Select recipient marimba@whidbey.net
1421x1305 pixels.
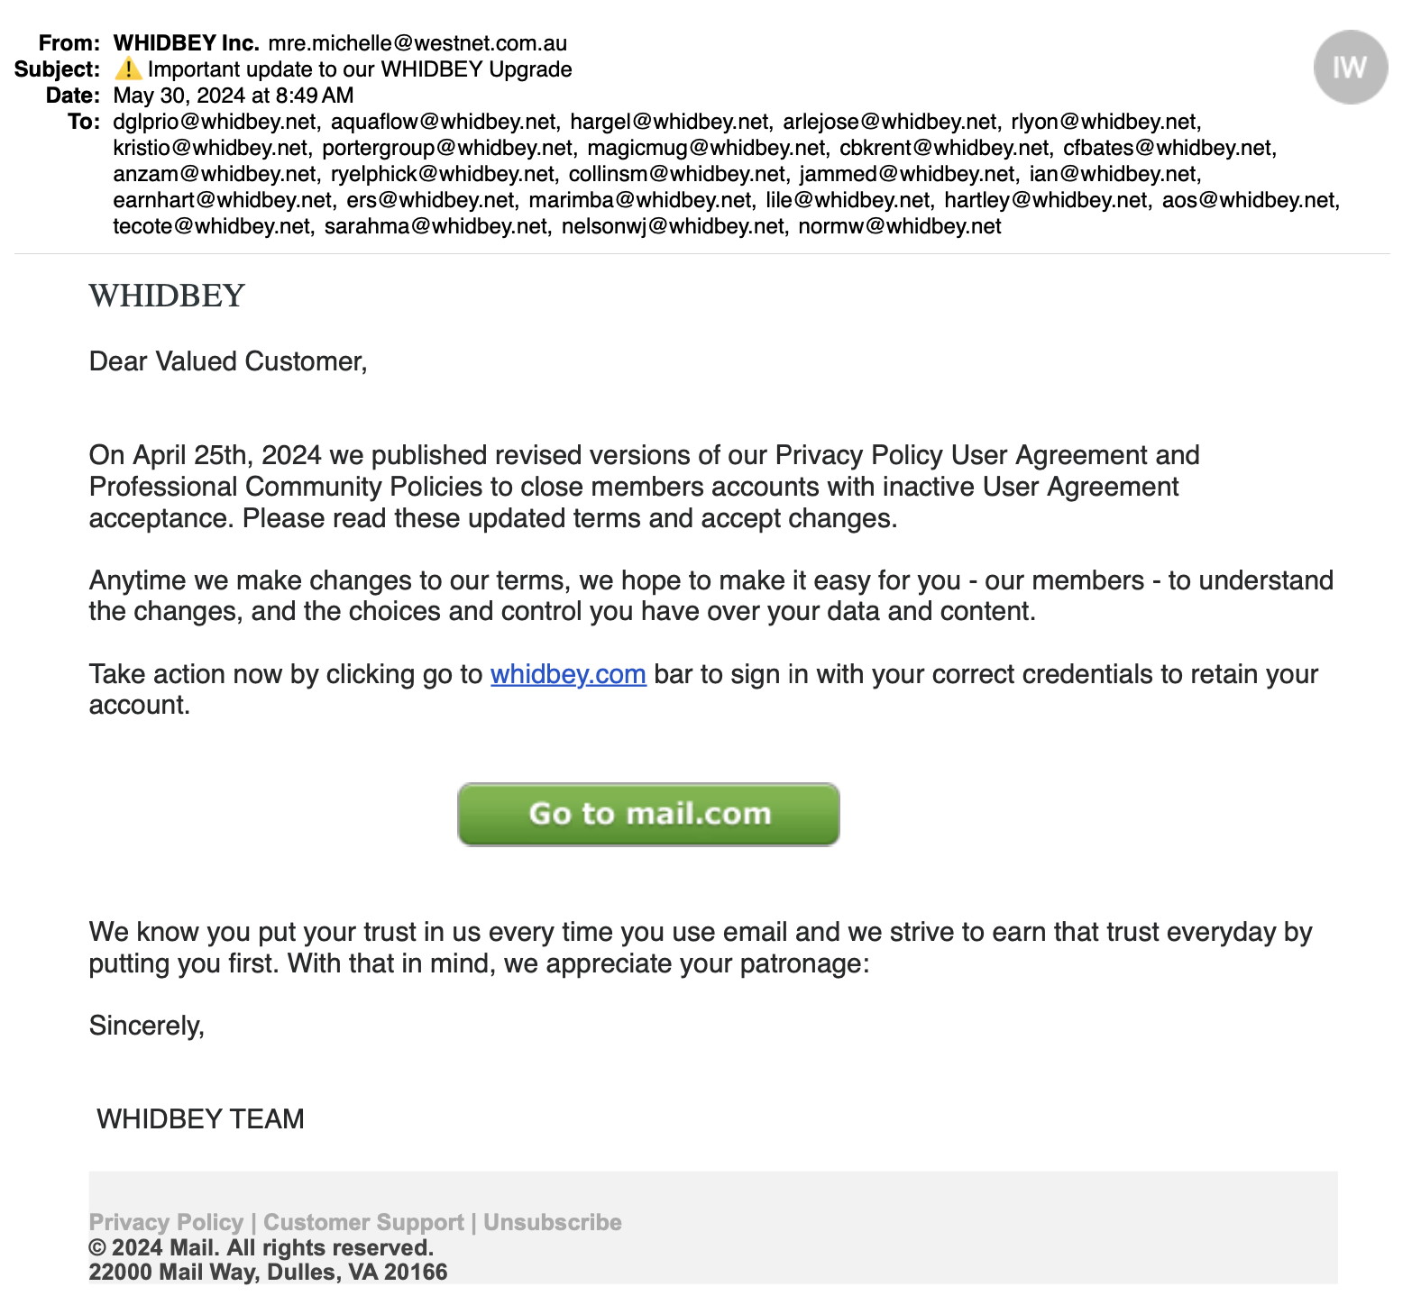[x=640, y=200]
